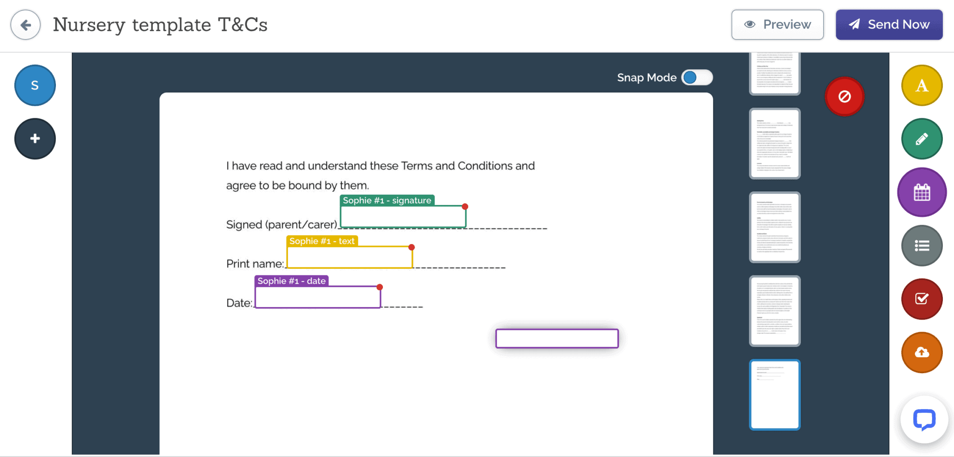
Task: Click the red cancel circle icon
Action: click(845, 96)
